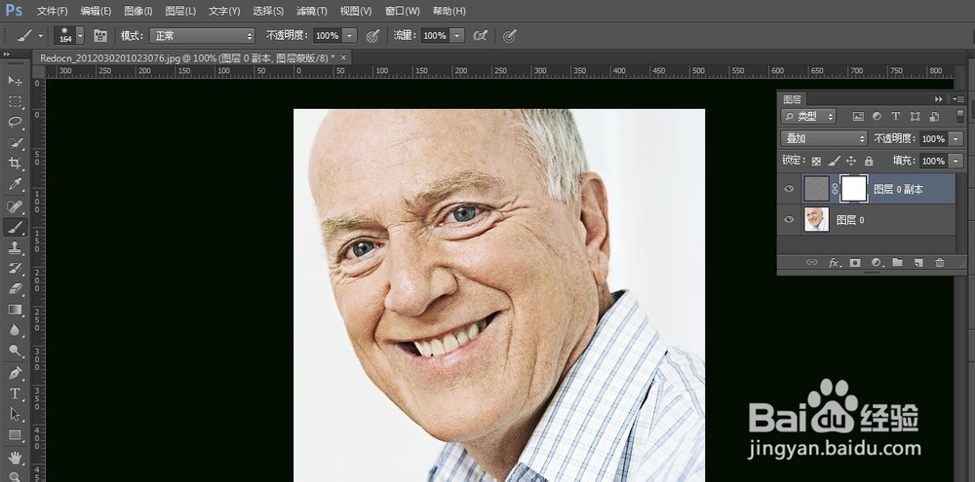975x482 pixels.
Task: Open the 窗口(W) menu
Action: pyautogui.click(x=403, y=11)
